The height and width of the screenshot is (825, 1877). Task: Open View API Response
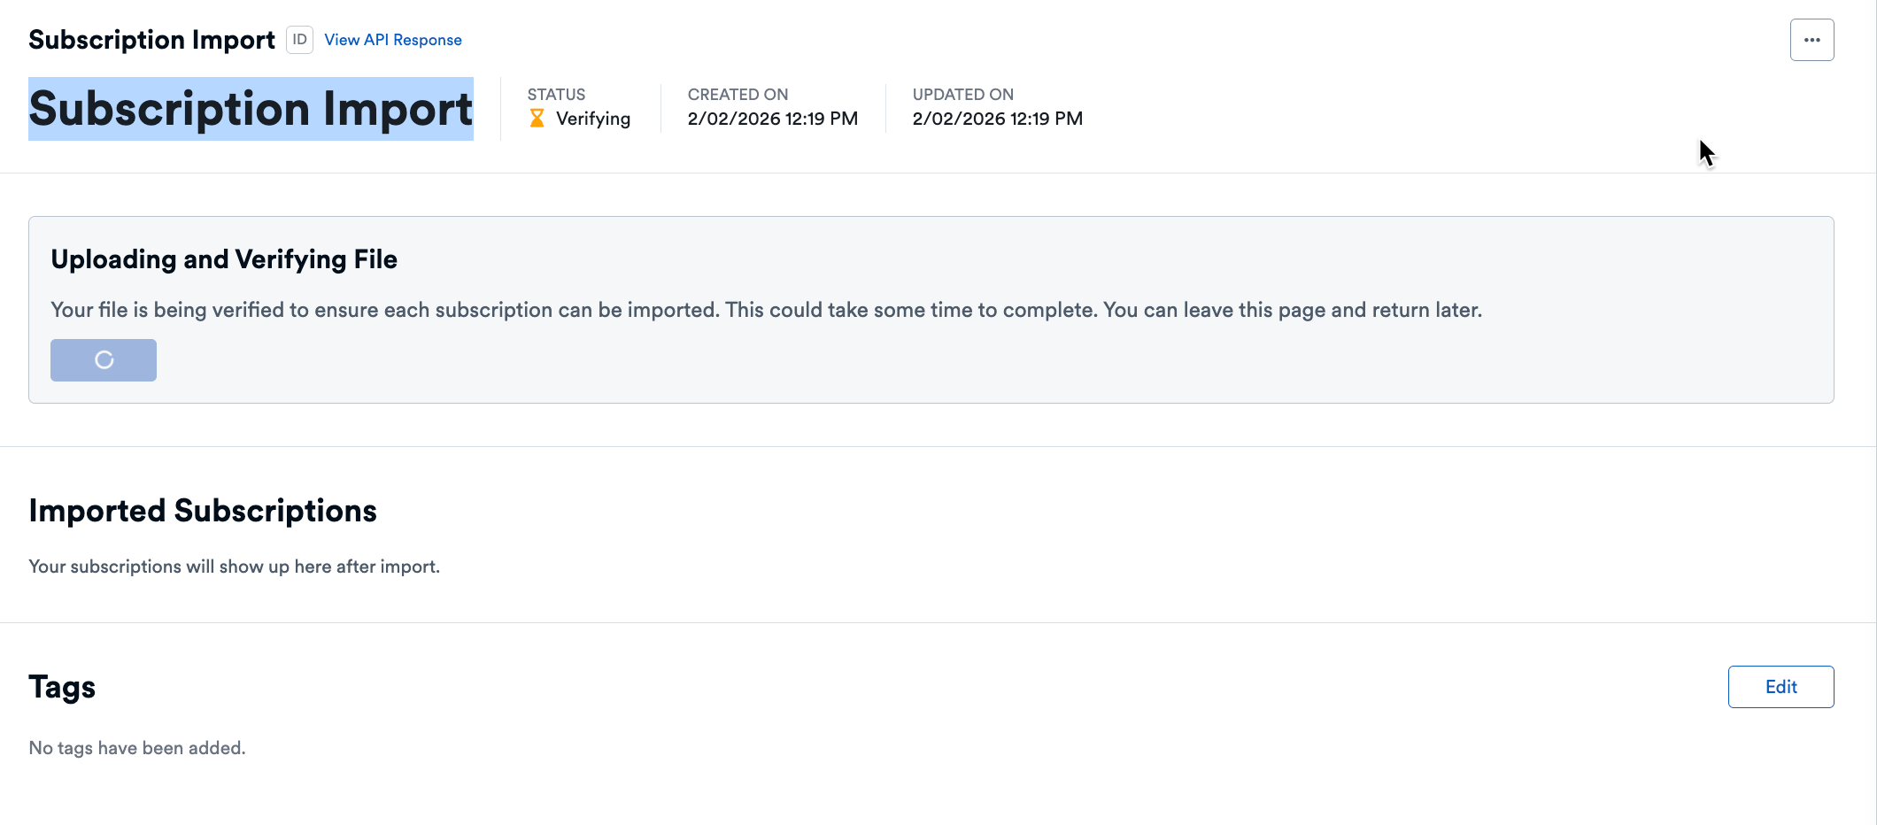pos(392,39)
